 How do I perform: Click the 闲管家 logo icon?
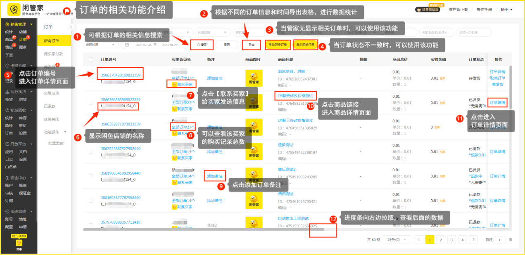pos(14,9)
